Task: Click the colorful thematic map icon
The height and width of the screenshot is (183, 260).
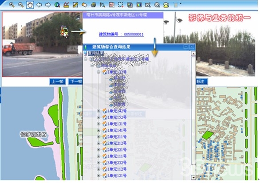Action: pos(139,5)
